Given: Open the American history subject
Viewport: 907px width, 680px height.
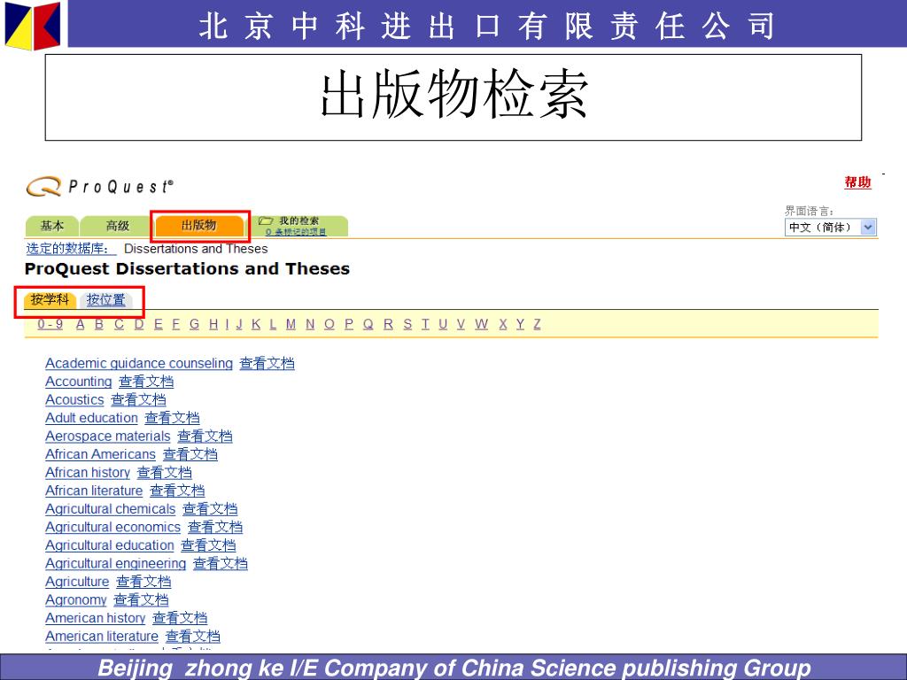Looking at the screenshot, I should (96, 618).
